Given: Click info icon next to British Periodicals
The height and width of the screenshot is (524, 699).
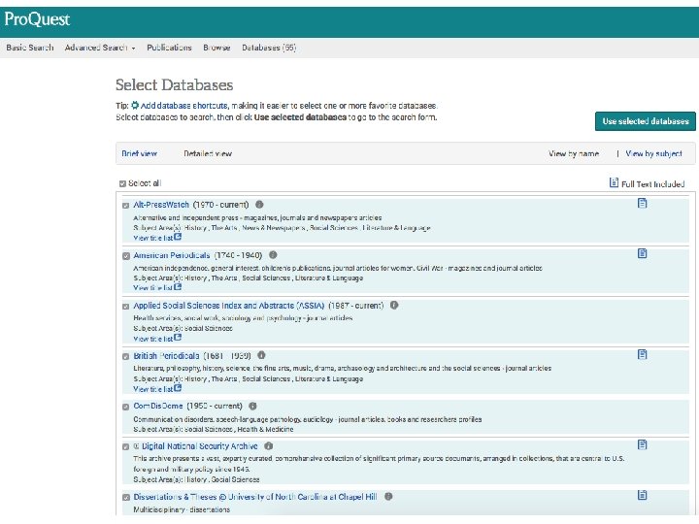Looking at the screenshot, I should click(262, 355).
